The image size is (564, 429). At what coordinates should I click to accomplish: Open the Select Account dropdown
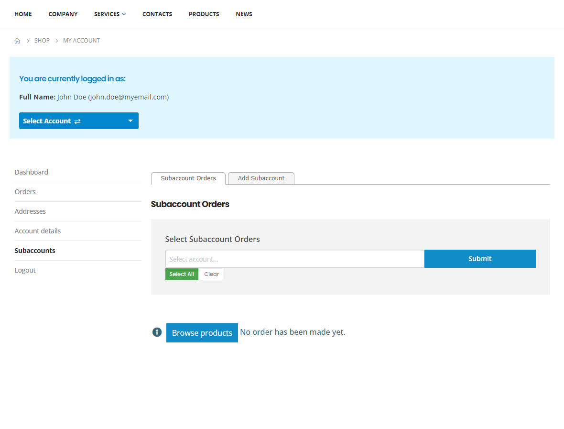pos(79,121)
